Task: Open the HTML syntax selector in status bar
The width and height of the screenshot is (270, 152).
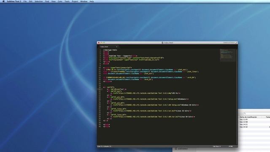Action: (x=231, y=147)
